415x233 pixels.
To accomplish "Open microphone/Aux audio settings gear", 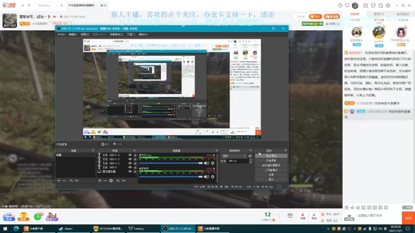I will pos(213,163).
